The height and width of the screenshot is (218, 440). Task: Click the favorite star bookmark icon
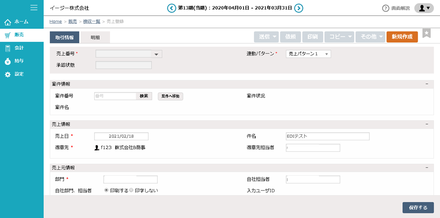(x=426, y=34)
